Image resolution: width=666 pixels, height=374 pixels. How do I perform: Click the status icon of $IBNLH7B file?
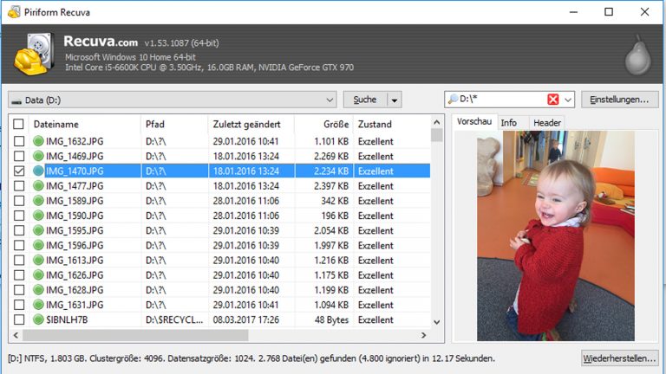38,319
